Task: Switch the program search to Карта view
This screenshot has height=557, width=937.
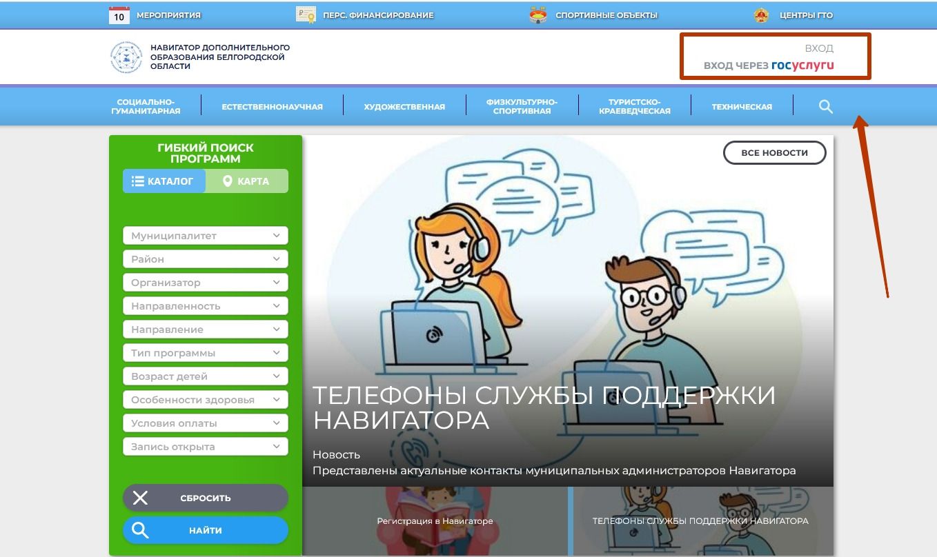Action: pyautogui.click(x=246, y=181)
